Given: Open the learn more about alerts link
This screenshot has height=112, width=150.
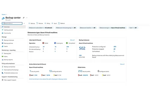Looking at the screenshot, I should 48,79.
